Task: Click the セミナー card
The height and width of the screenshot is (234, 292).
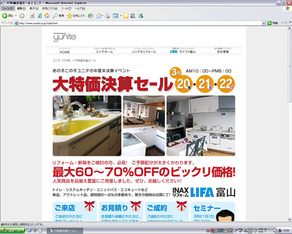Action: pos(213,212)
